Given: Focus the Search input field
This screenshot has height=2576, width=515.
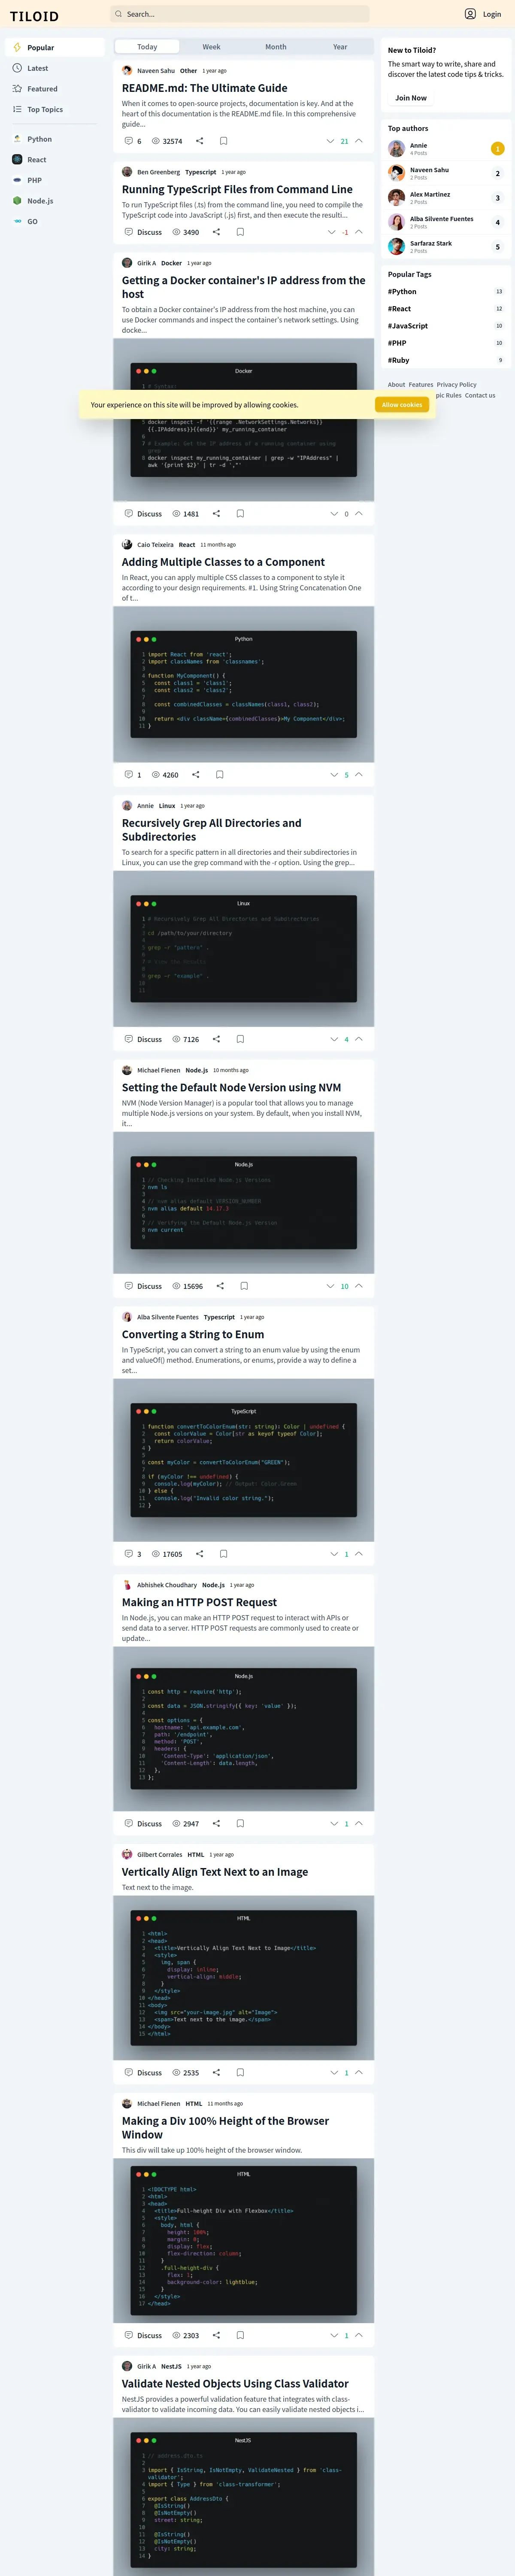Looking at the screenshot, I should click(x=240, y=14).
